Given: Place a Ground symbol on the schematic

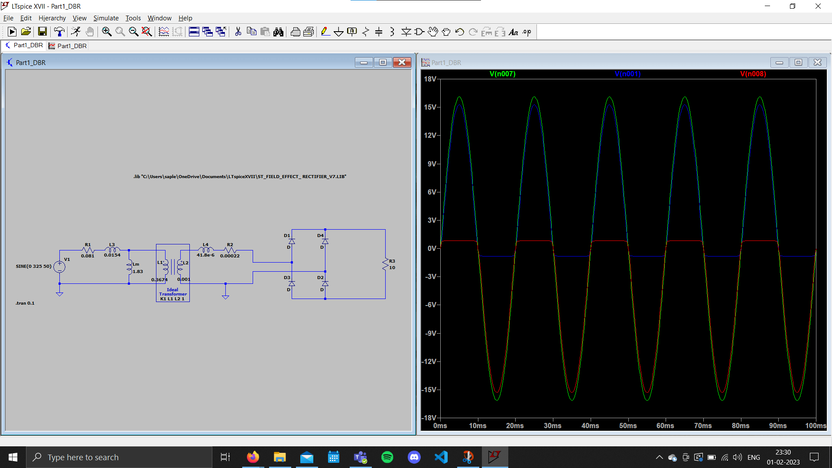Looking at the screenshot, I should pyautogui.click(x=338, y=32).
